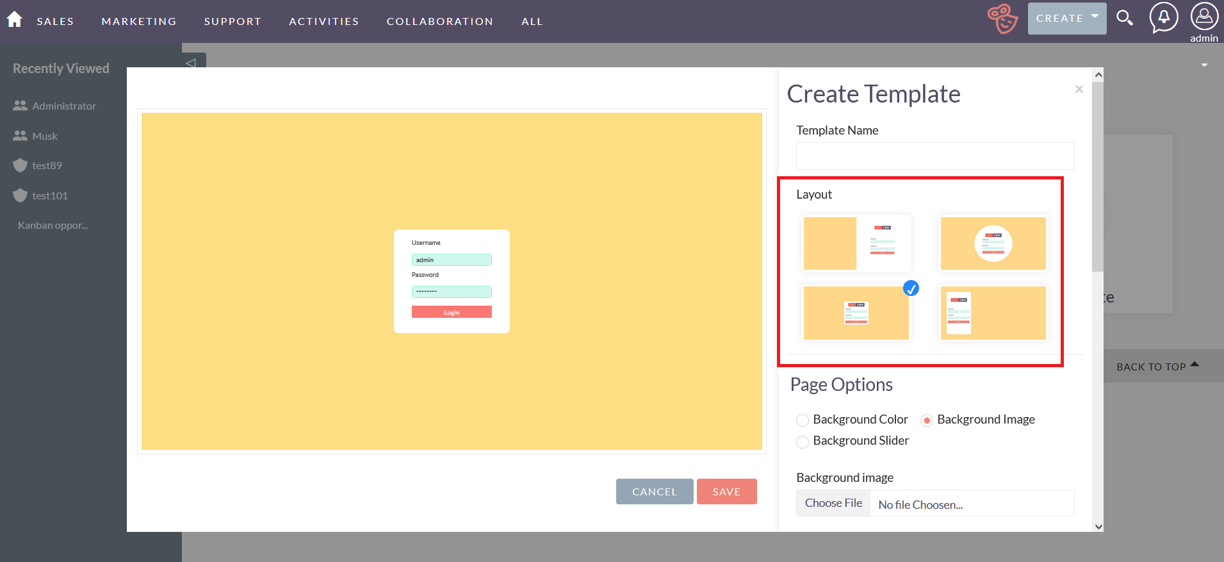1224x562 pixels.
Task: Click the panel scrollbar up arrow
Action: (x=1098, y=74)
